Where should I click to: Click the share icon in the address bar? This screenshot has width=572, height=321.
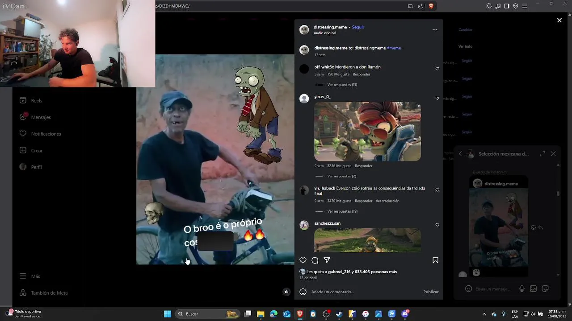tap(421, 6)
